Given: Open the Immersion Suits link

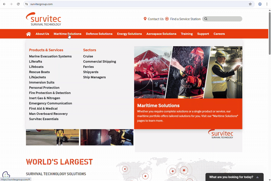Looking at the screenshot, I should 42,82.
